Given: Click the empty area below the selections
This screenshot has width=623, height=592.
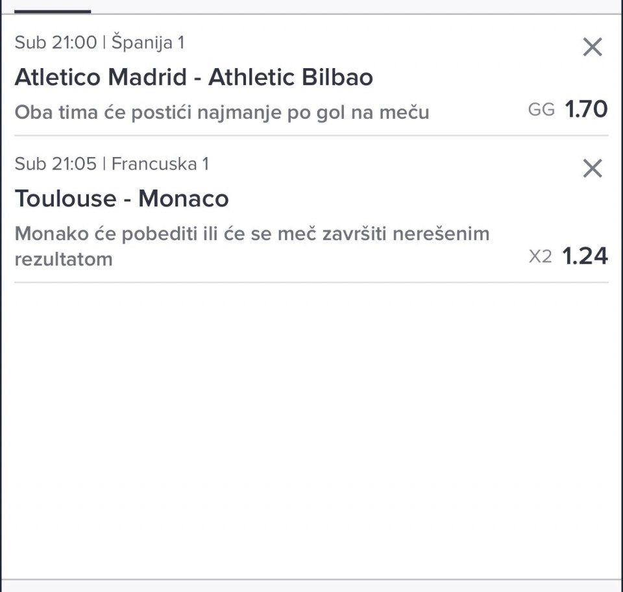Looking at the screenshot, I should tap(311, 428).
